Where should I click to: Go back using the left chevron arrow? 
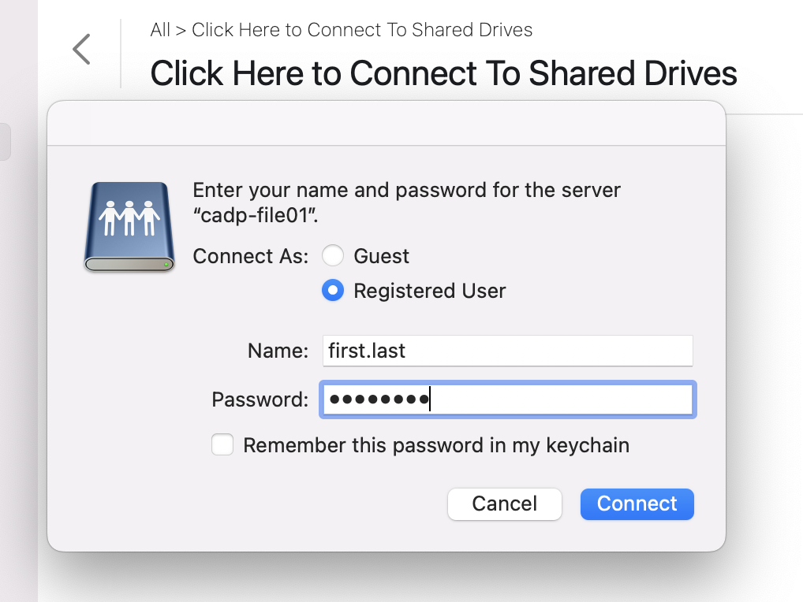(x=81, y=49)
